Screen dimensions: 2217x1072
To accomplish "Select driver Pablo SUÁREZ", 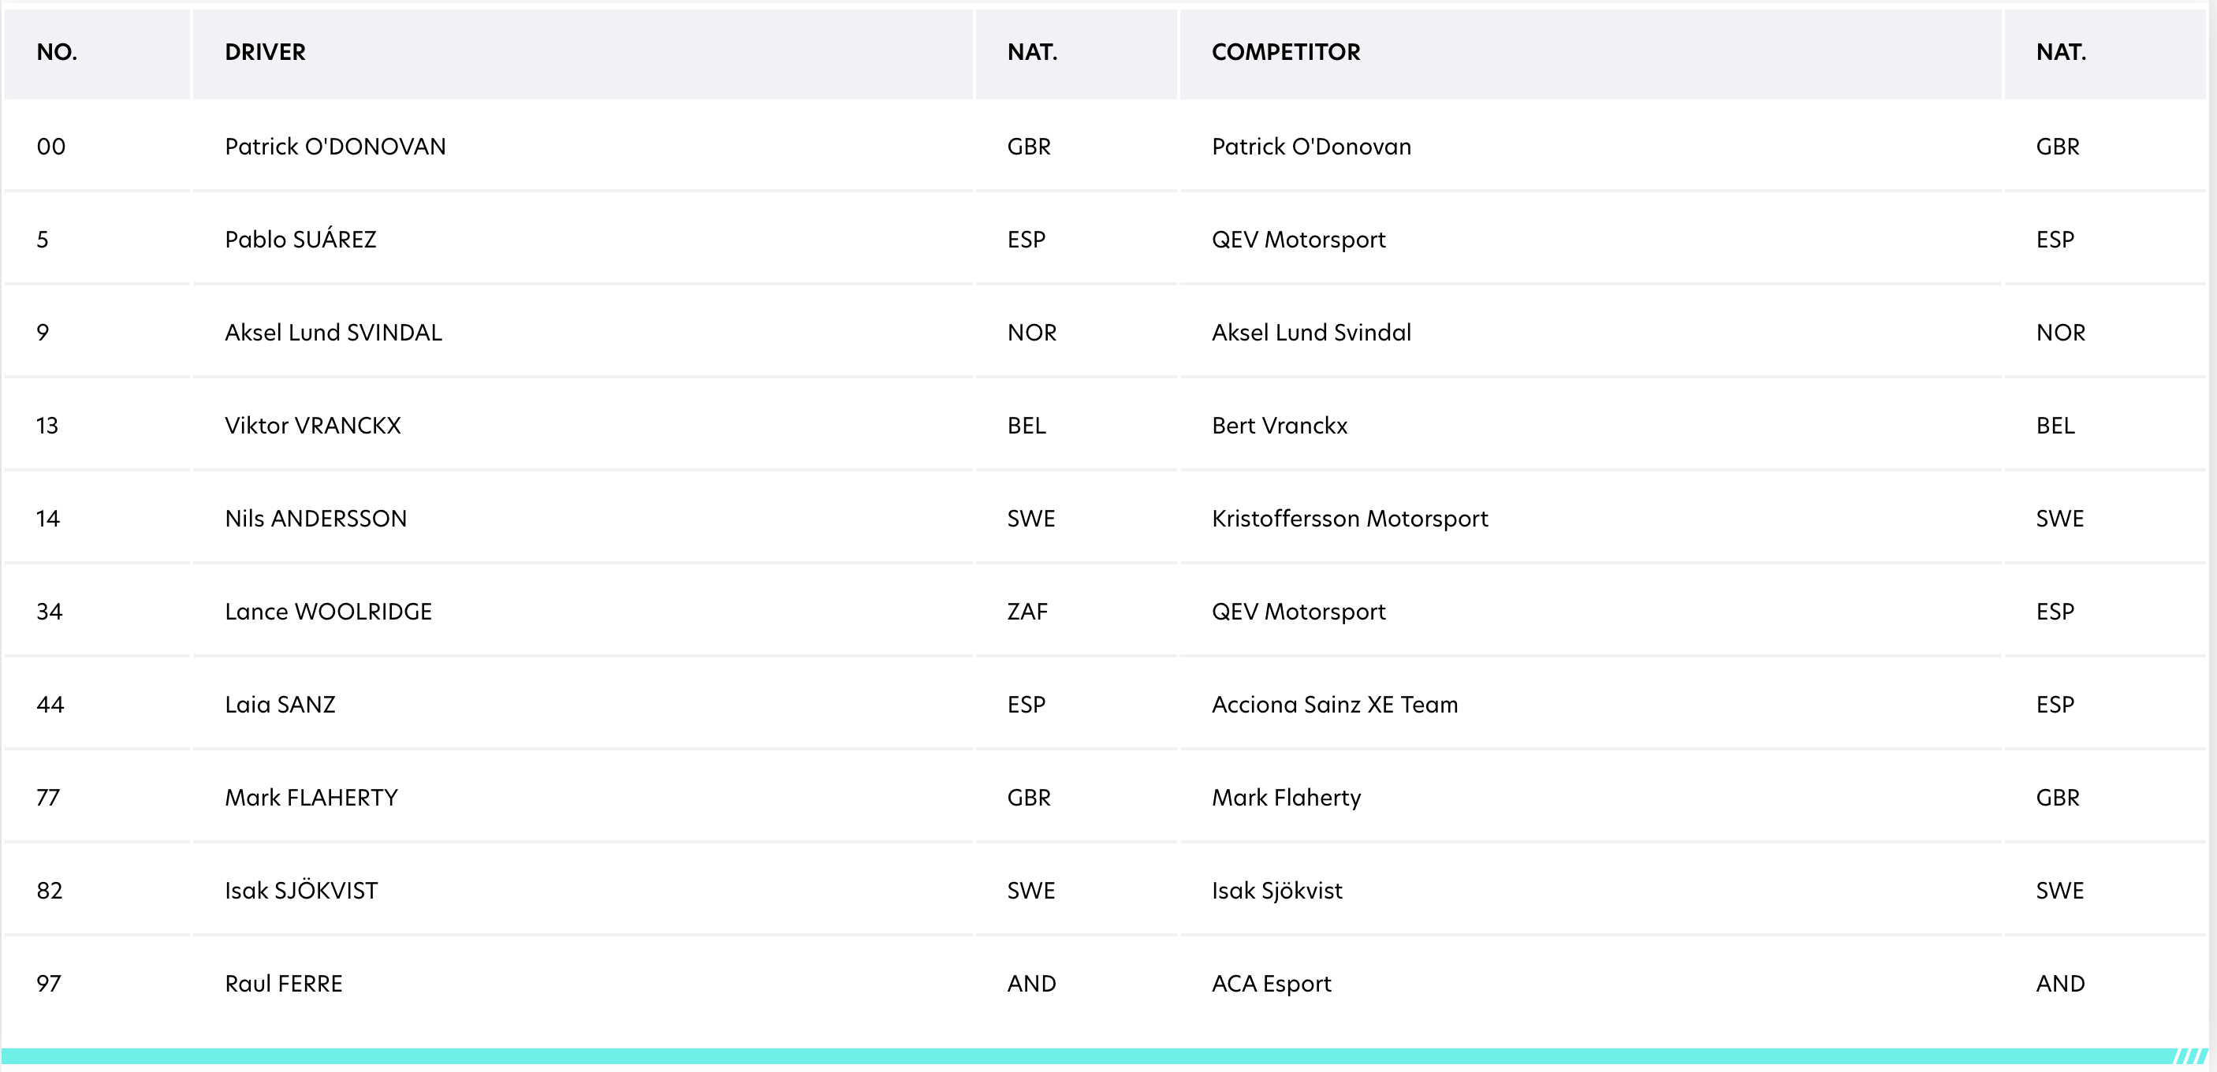I will tap(300, 238).
